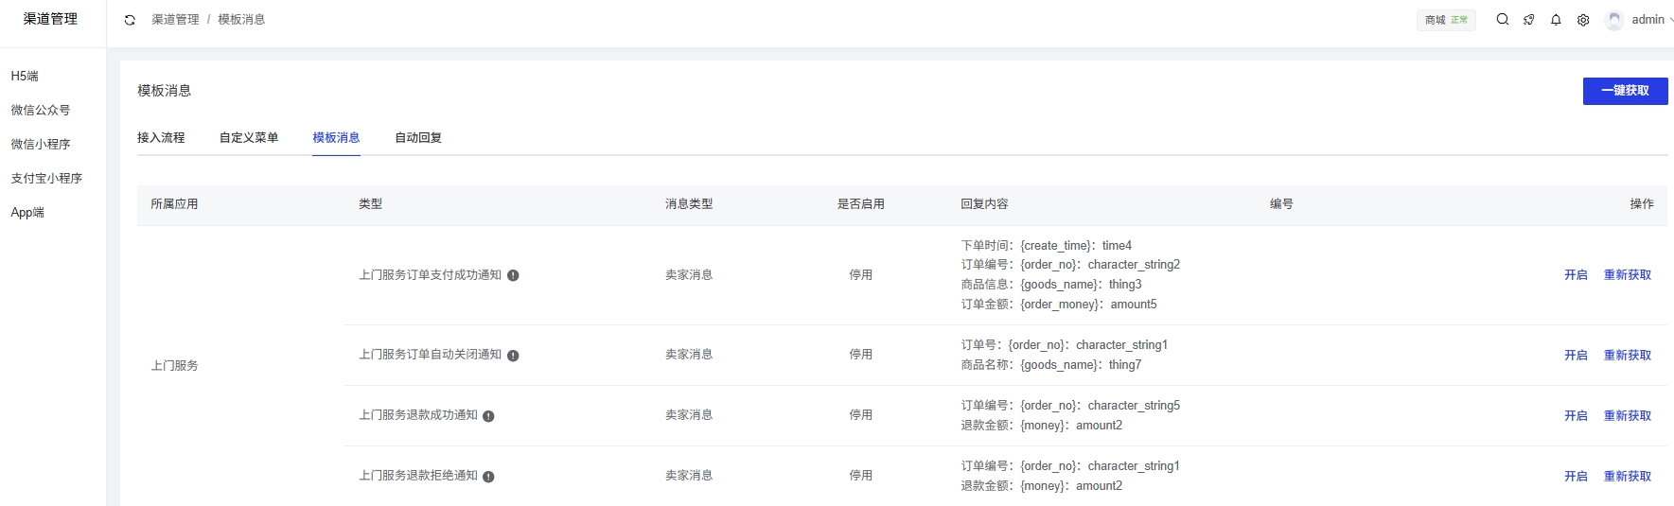Click info icon beside 上门服务退款成功通知

(488, 416)
